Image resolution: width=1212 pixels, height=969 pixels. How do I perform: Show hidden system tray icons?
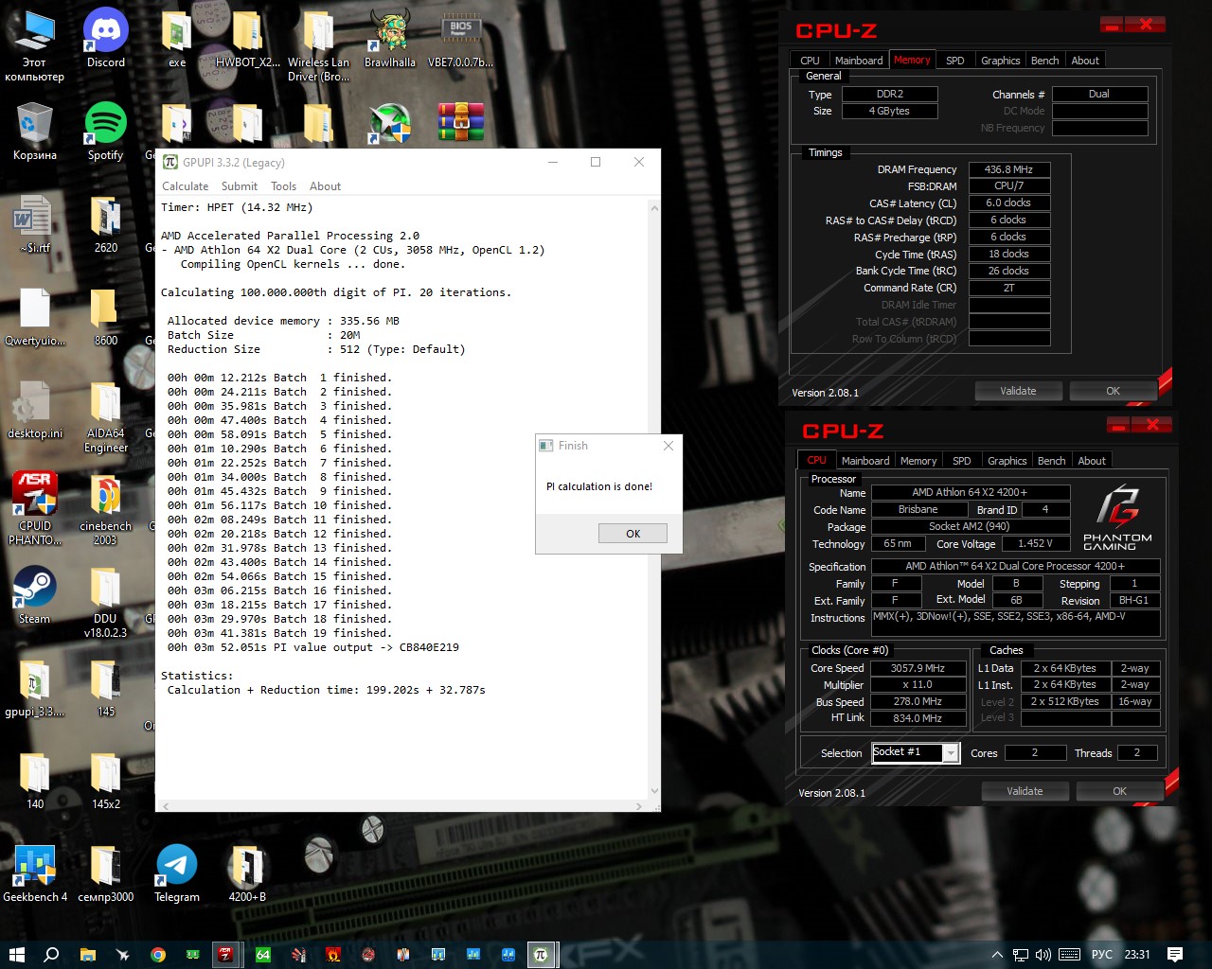point(997,954)
